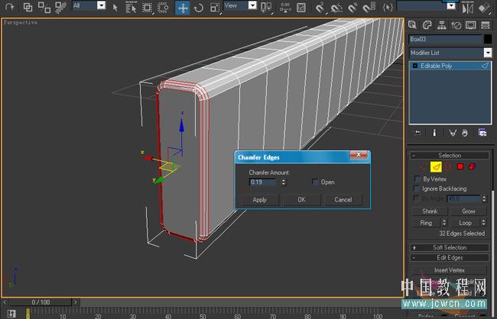This screenshot has height=319, width=497.
Task: Switch to the Modify panel tab
Action: [427, 25]
